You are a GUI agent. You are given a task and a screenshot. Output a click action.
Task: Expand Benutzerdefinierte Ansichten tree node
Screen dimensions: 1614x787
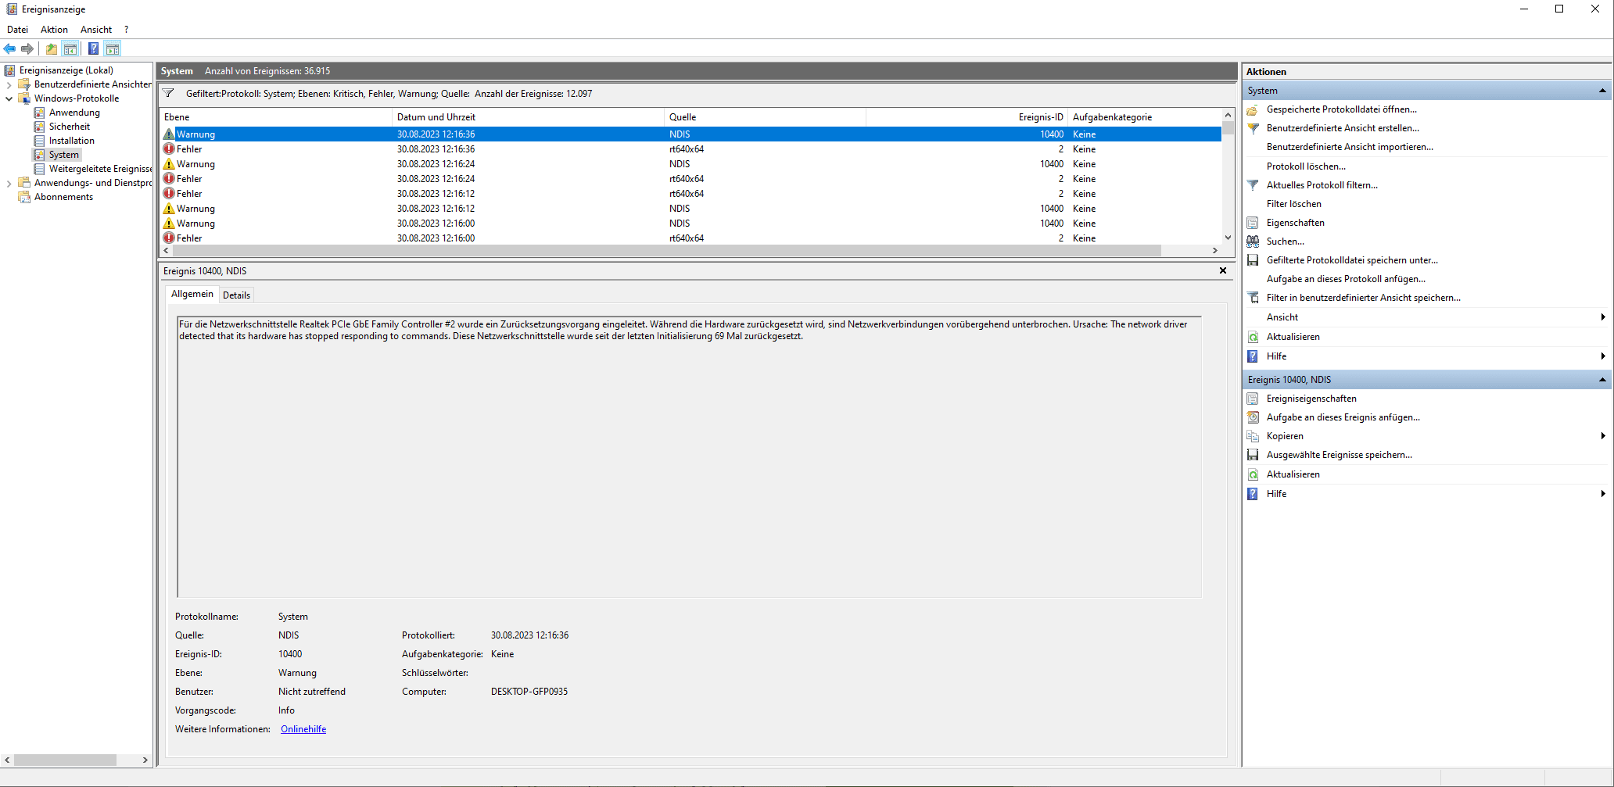coord(9,84)
